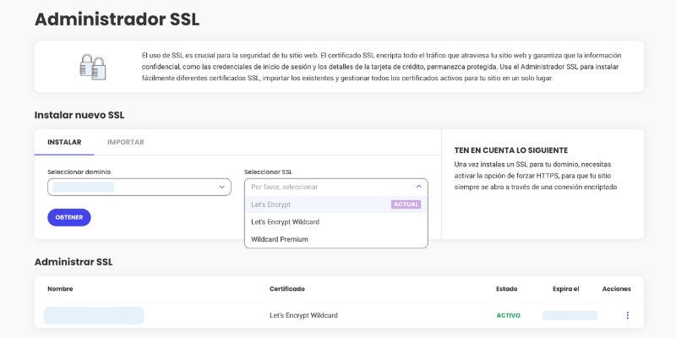Click the ACTUAL badge

(406, 204)
